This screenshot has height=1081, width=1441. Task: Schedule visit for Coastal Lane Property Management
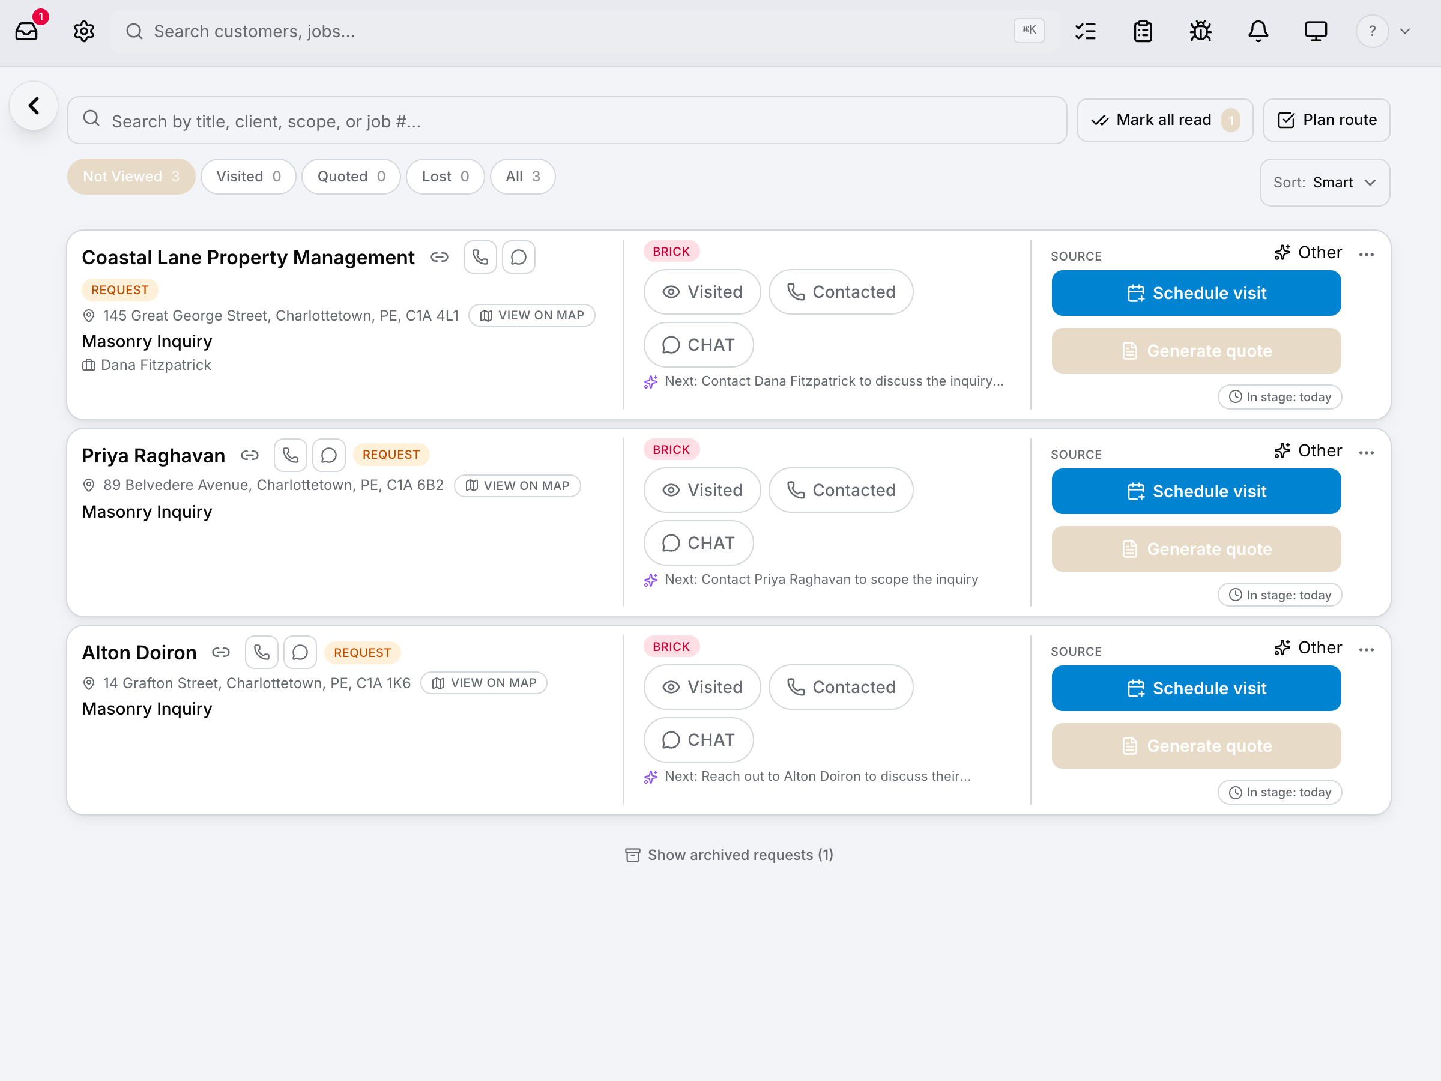tap(1196, 293)
